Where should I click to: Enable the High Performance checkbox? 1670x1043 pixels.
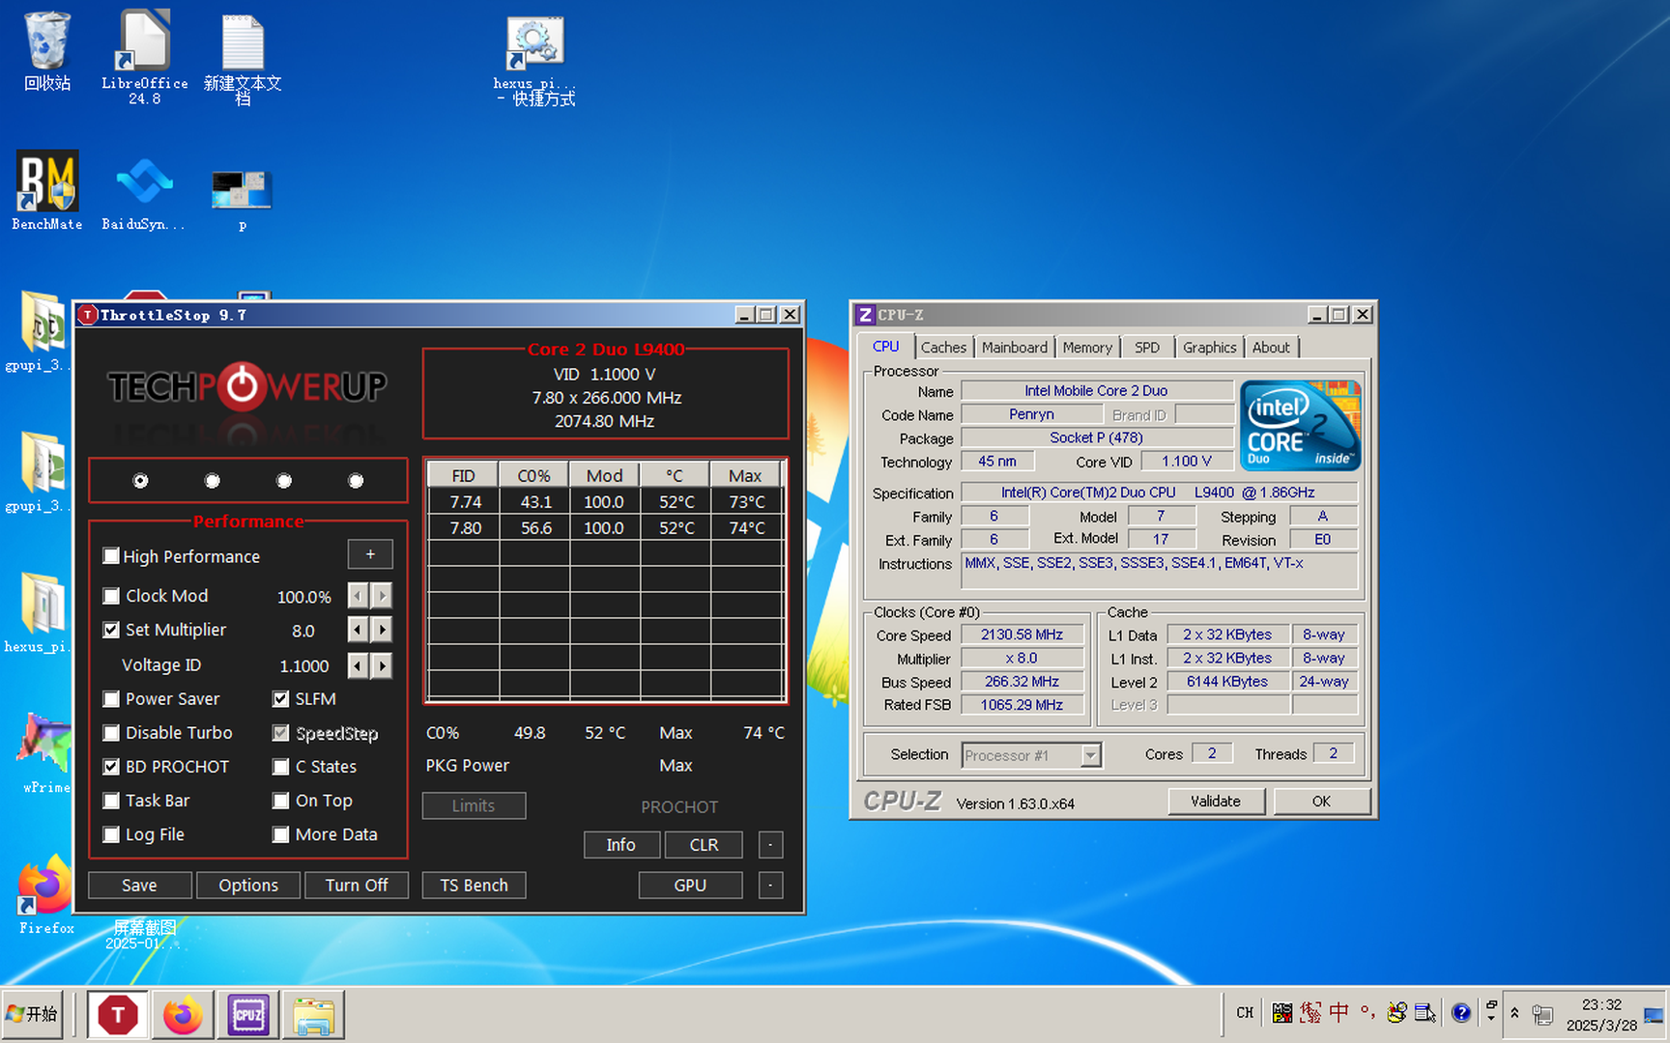pos(111,556)
